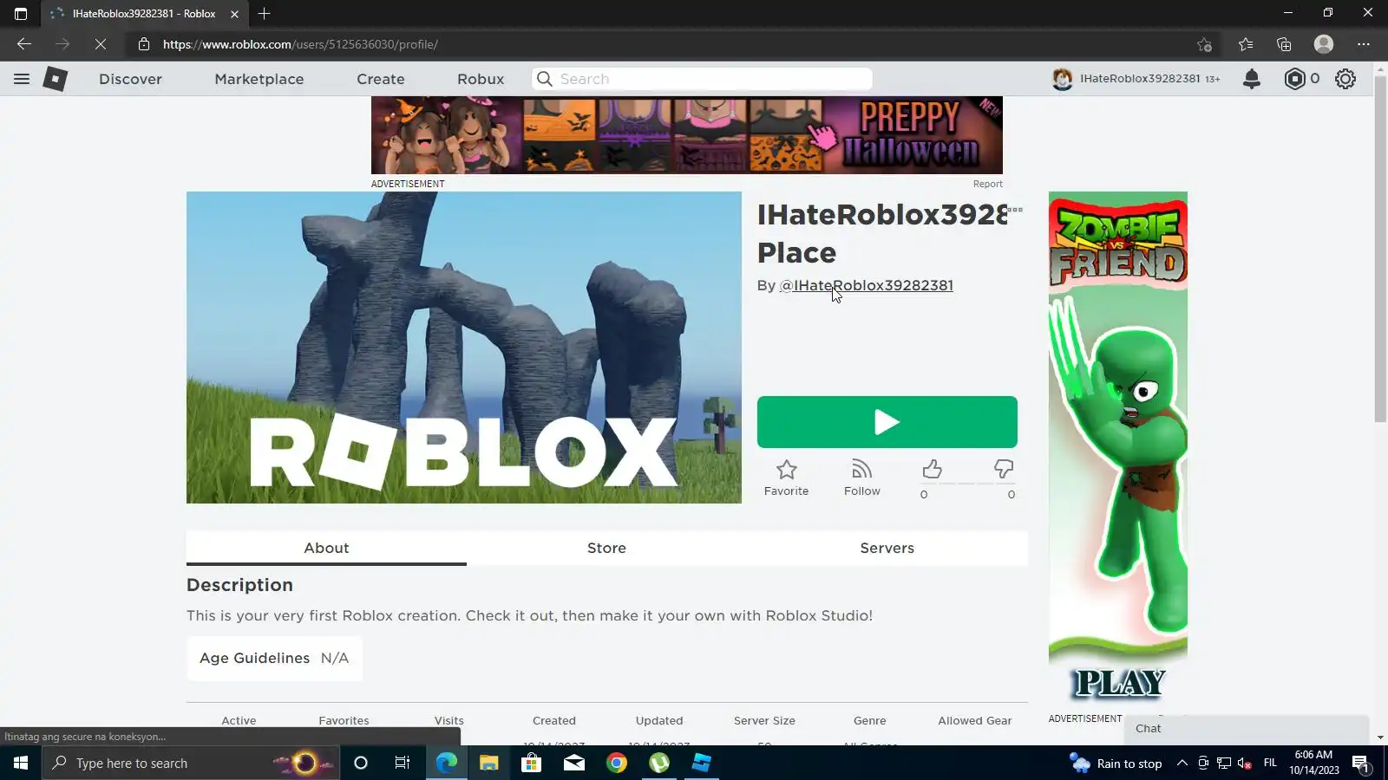The height and width of the screenshot is (780, 1388).
Task: Open a new browser tab
Action: 265,13
